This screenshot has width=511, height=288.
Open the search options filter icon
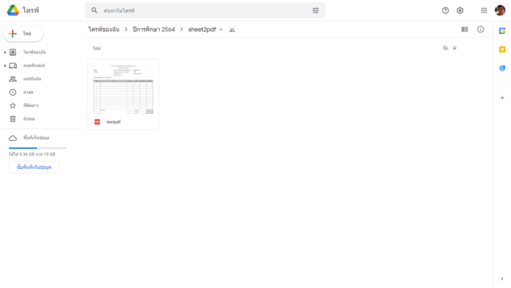pyautogui.click(x=316, y=10)
